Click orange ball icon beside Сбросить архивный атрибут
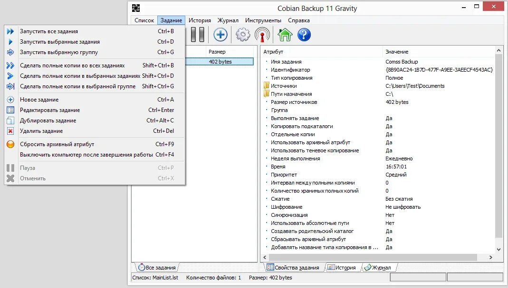508x288 pixels. [x=10, y=144]
